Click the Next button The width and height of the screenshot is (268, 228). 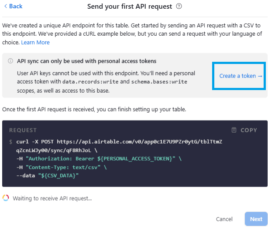point(256,219)
